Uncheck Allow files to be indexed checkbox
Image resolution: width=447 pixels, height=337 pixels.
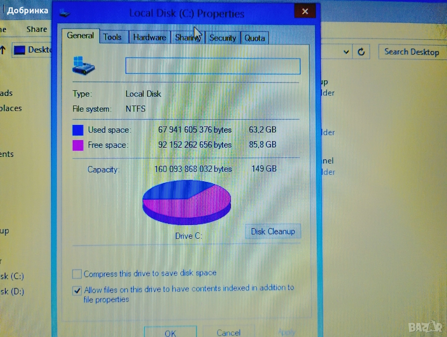click(77, 291)
